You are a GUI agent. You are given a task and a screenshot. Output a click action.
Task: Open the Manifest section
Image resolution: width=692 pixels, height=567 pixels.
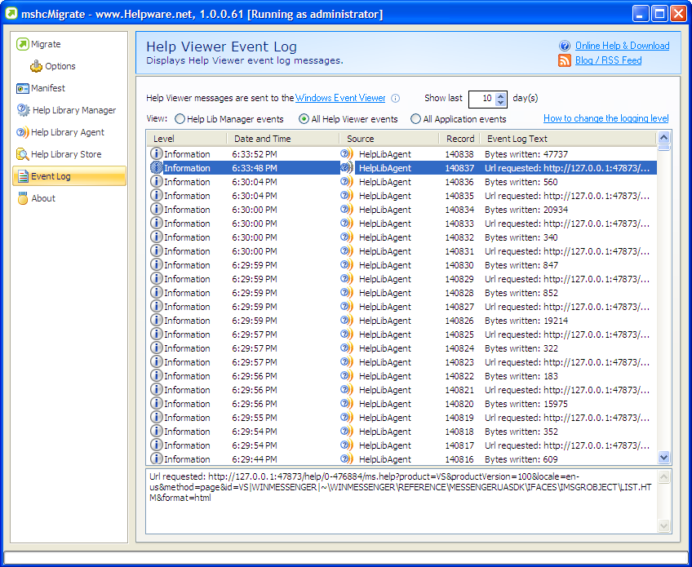coord(48,87)
